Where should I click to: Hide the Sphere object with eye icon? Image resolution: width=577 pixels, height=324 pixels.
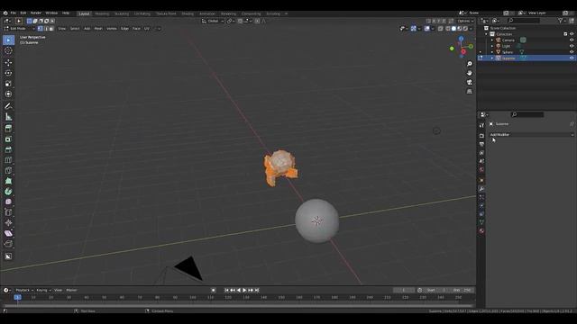click(x=572, y=52)
